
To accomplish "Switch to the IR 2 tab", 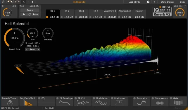I will [67, 14].
